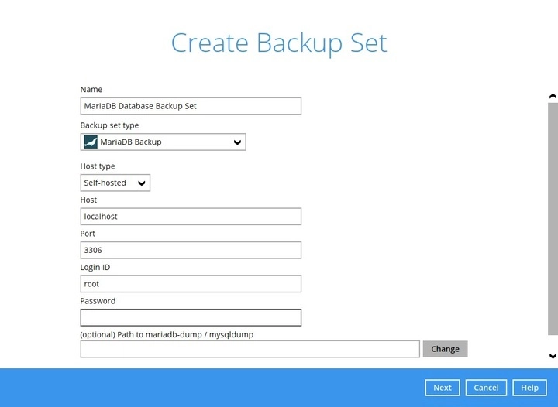Click the vertical scrollbar thumb

point(553,218)
